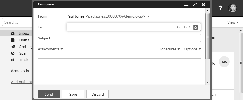This screenshot has height=100, width=243.
Task: Select the Drafts document icon
Action: [13, 40]
